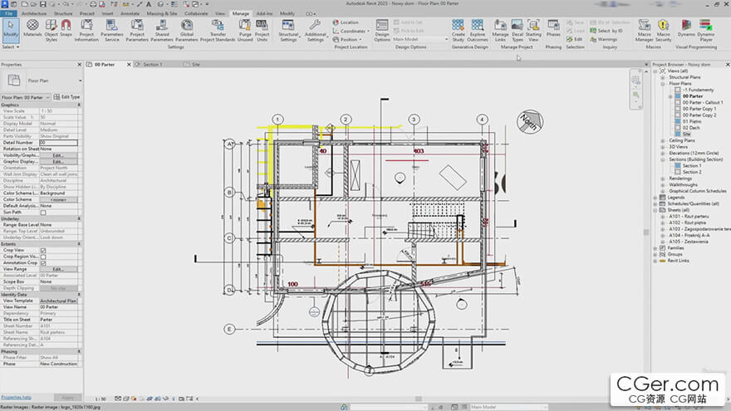731x411 pixels.
Task: Switch to the Annotate ribbon tab
Action: (x=130, y=14)
